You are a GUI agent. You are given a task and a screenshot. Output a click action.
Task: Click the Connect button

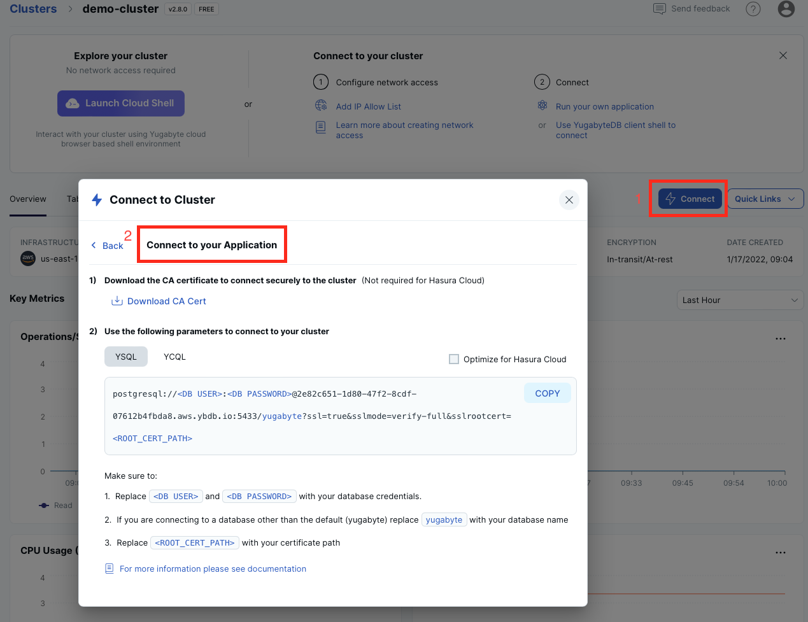coord(690,199)
